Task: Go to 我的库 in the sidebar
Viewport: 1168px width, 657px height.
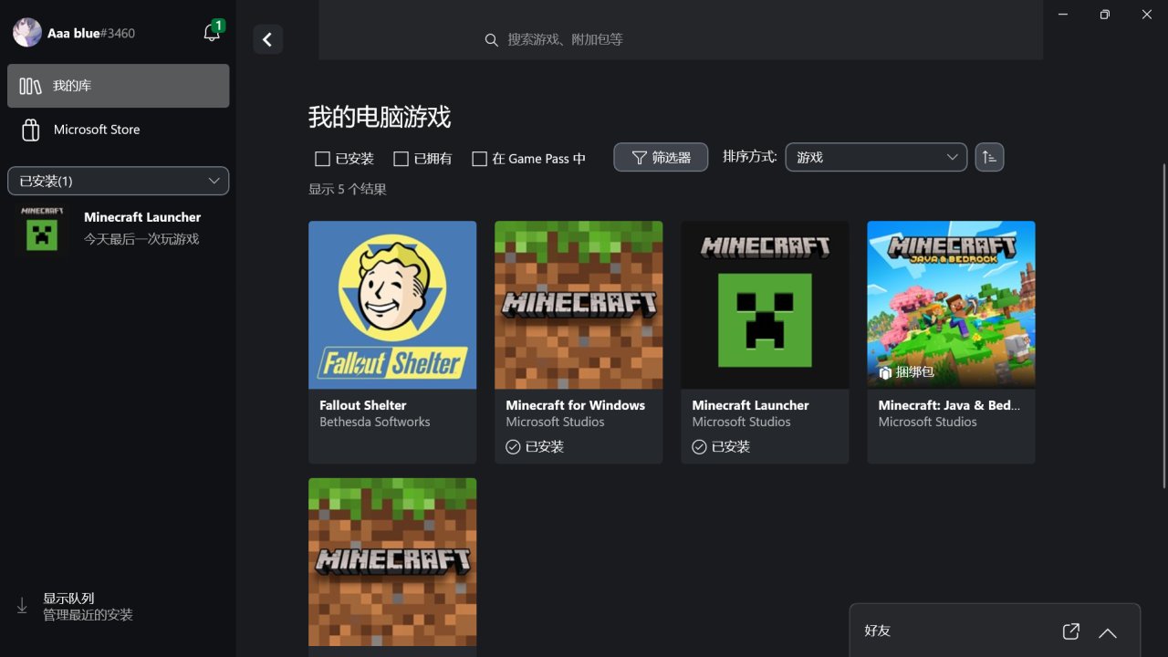Action: tap(119, 86)
